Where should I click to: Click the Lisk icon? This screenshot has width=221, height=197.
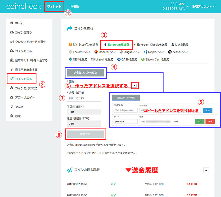point(173,44)
